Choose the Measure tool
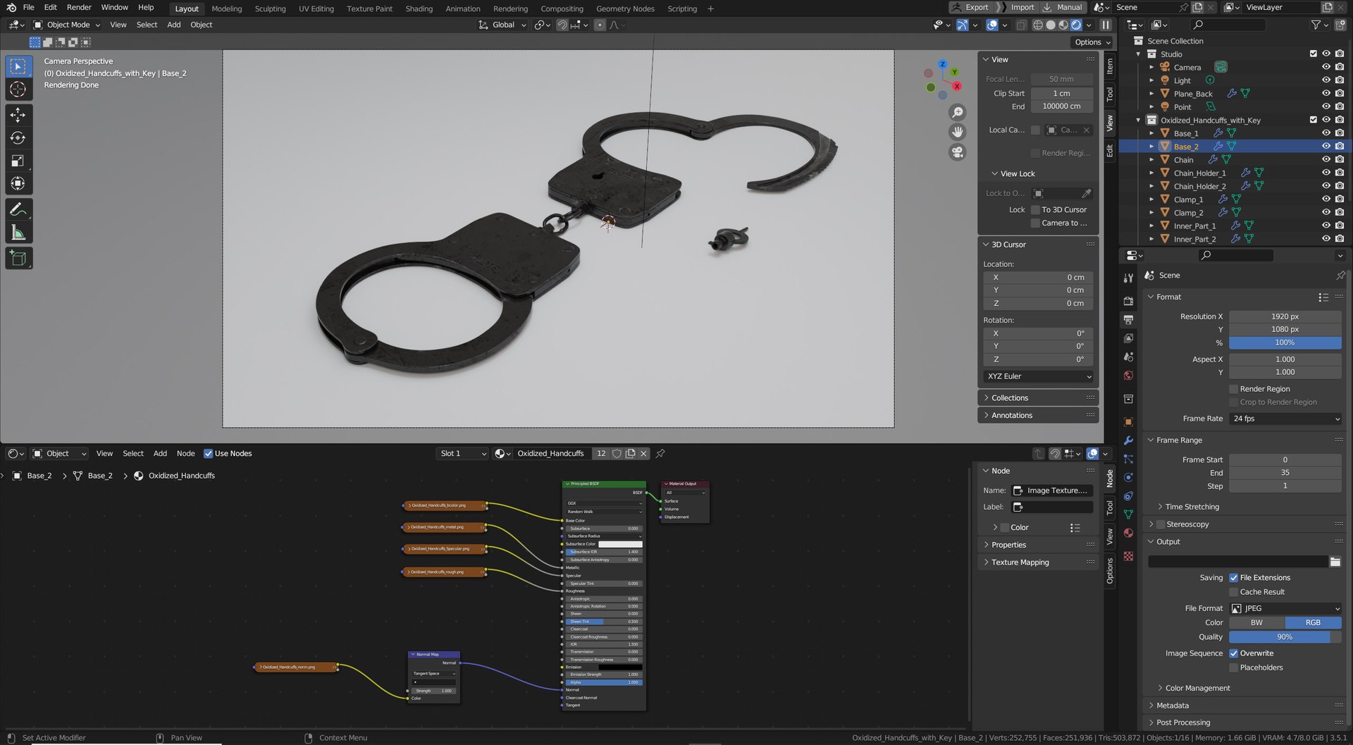The width and height of the screenshot is (1353, 745). [x=18, y=233]
